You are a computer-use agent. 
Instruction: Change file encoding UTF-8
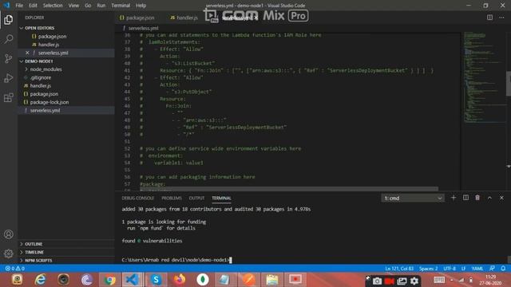450,269
